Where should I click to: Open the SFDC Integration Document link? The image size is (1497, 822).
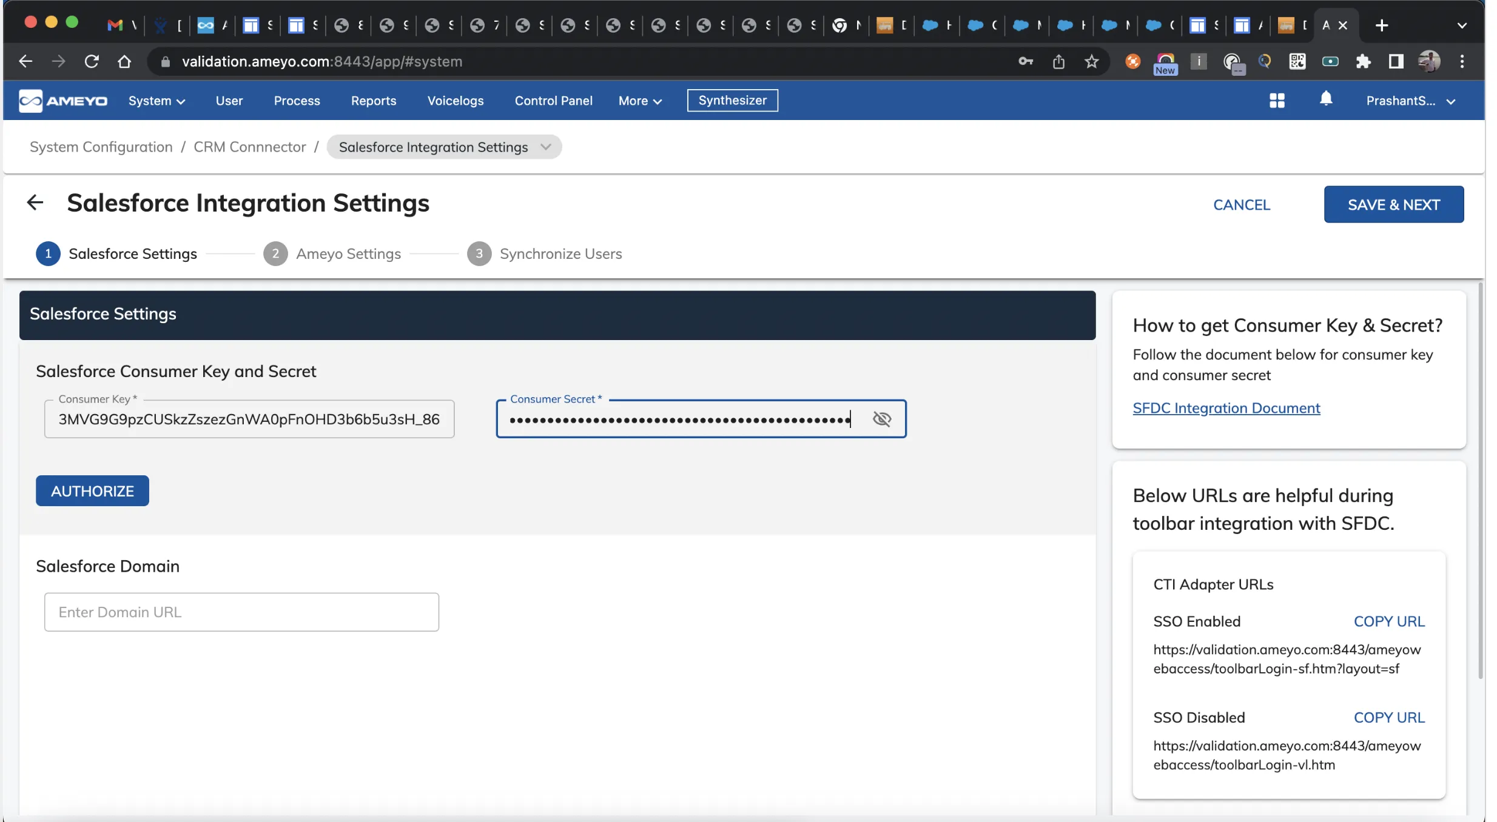tap(1226, 408)
